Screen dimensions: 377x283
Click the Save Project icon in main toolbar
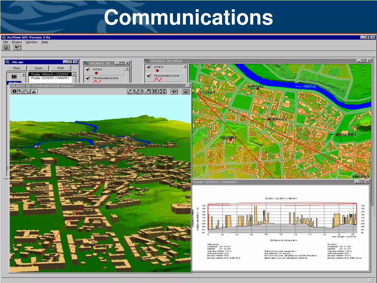6,47
